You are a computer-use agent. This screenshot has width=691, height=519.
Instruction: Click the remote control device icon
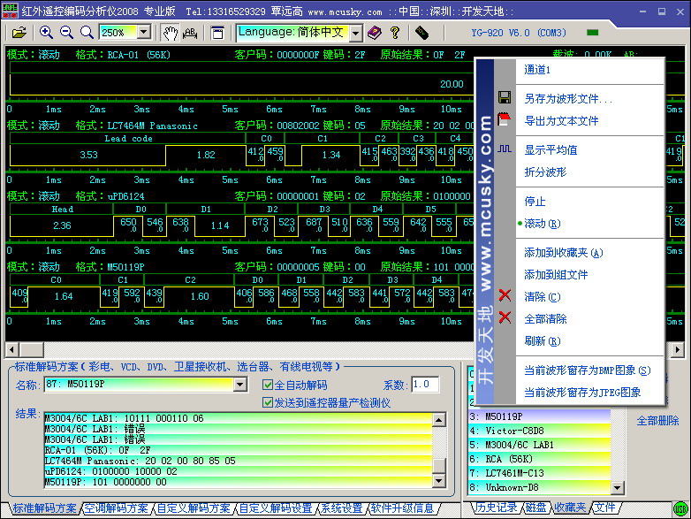pyautogui.click(x=421, y=33)
